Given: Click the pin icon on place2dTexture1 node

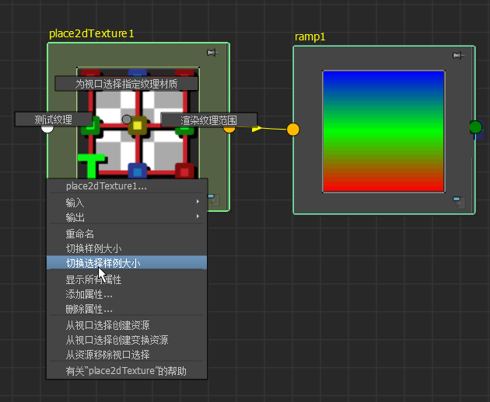Looking at the screenshot, I should click(x=212, y=53).
